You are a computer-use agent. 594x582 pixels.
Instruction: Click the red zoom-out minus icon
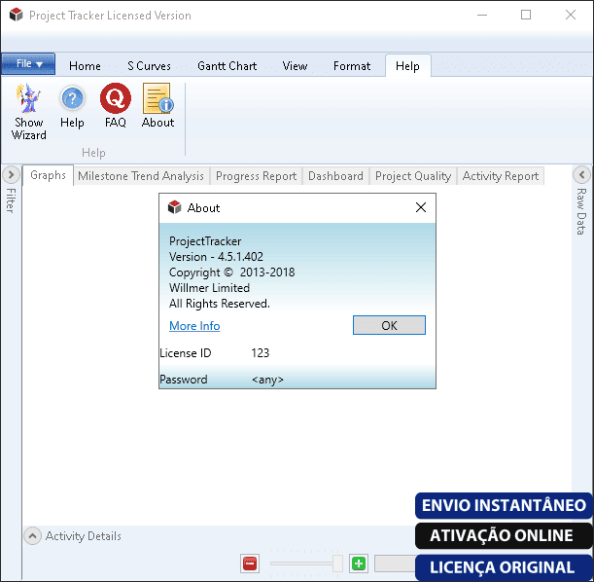pyautogui.click(x=250, y=564)
